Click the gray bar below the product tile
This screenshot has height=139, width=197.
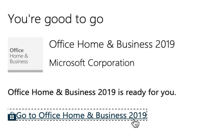[25, 71]
